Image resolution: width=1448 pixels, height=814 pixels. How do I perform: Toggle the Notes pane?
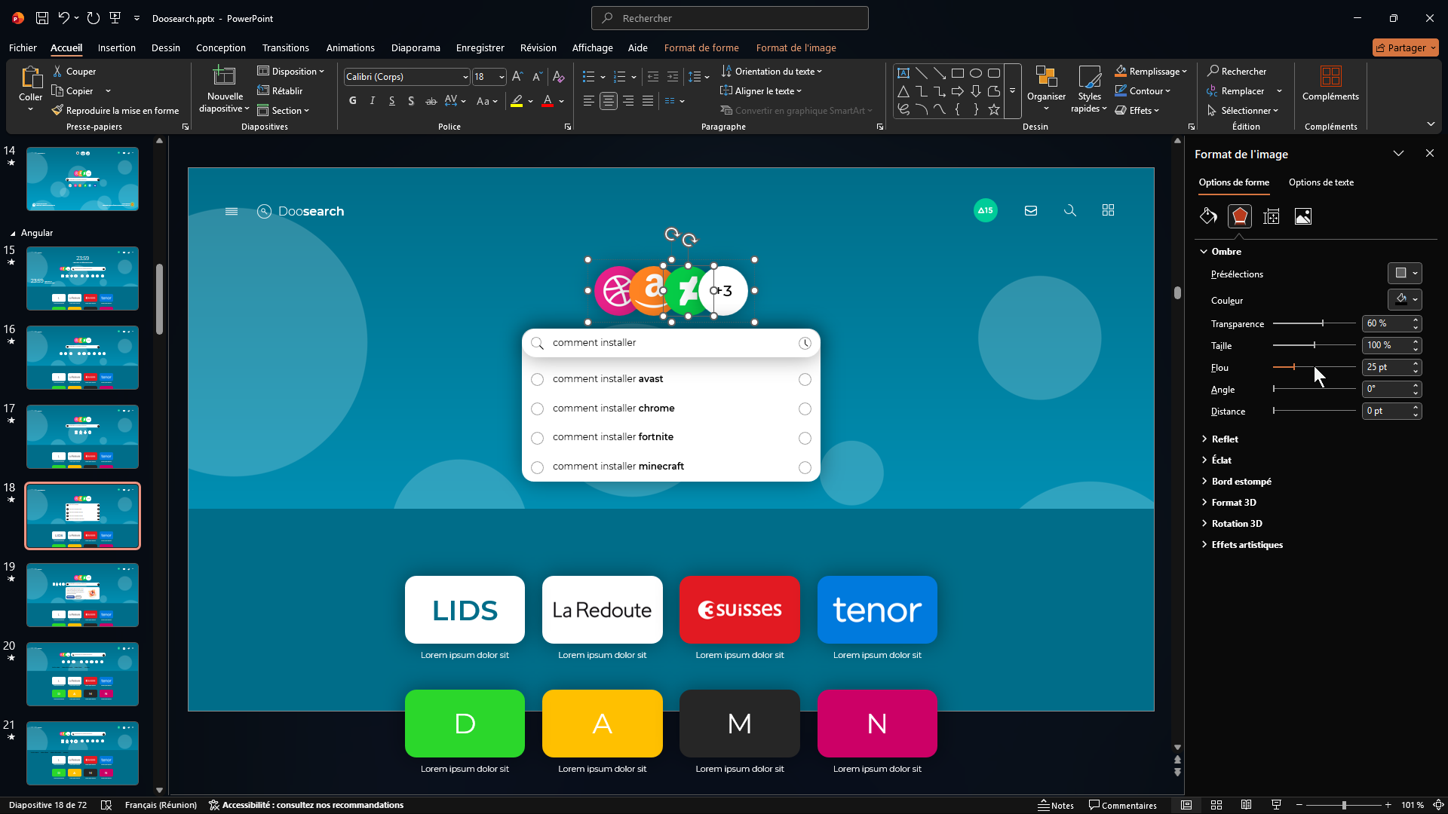tap(1056, 805)
